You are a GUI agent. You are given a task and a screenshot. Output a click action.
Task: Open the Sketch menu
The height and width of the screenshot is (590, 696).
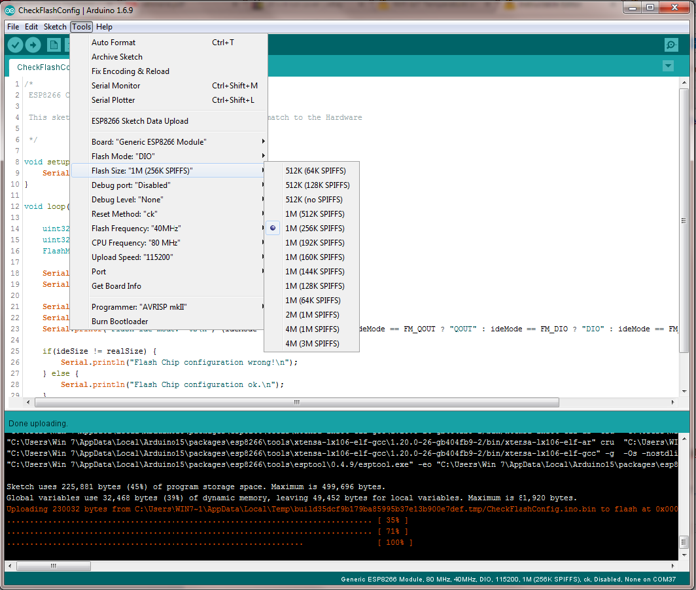tap(55, 27)
